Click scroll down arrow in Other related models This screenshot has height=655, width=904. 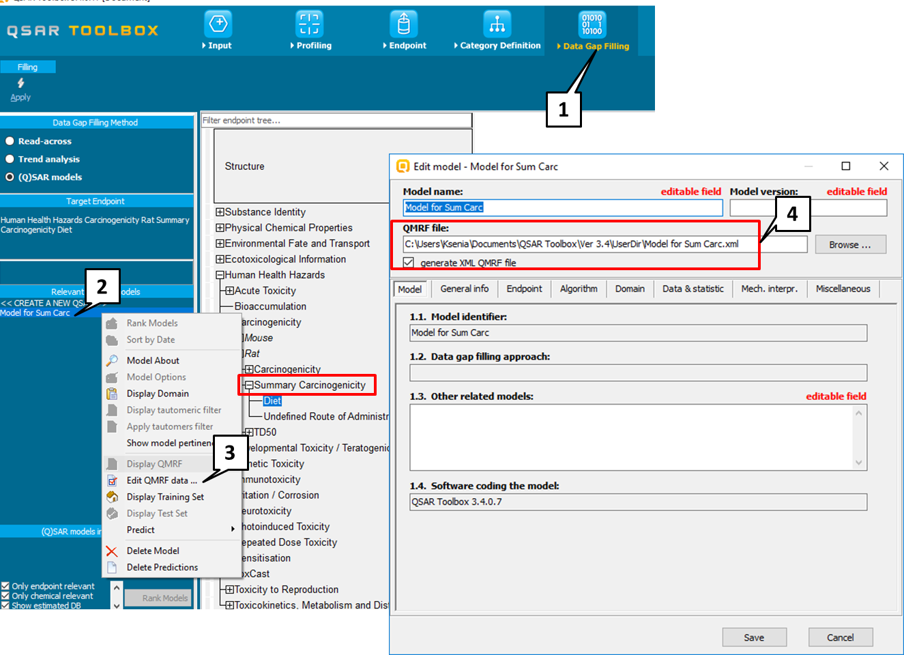(858, 463)
